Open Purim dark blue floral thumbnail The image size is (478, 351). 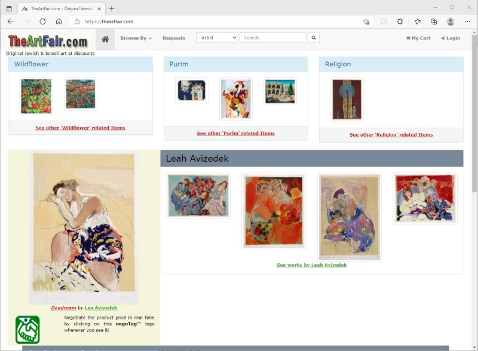pyautogui.click(x=192, y=90)
